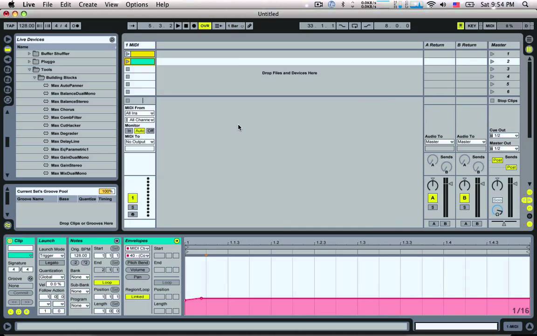Screen dimensions: 537x336
Task: Toggle the Draw Mode pencil icon
Action: coord(250,26)
